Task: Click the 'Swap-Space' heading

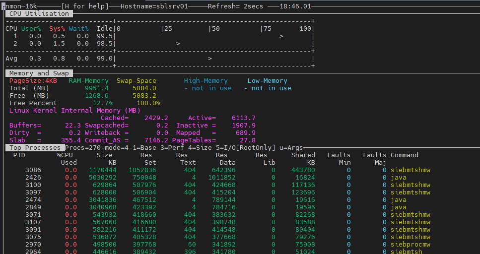Action: coord(137,81)
